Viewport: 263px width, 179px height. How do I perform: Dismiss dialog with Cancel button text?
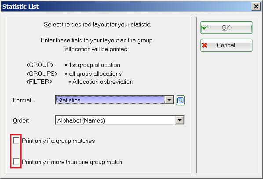pos(226,45)
